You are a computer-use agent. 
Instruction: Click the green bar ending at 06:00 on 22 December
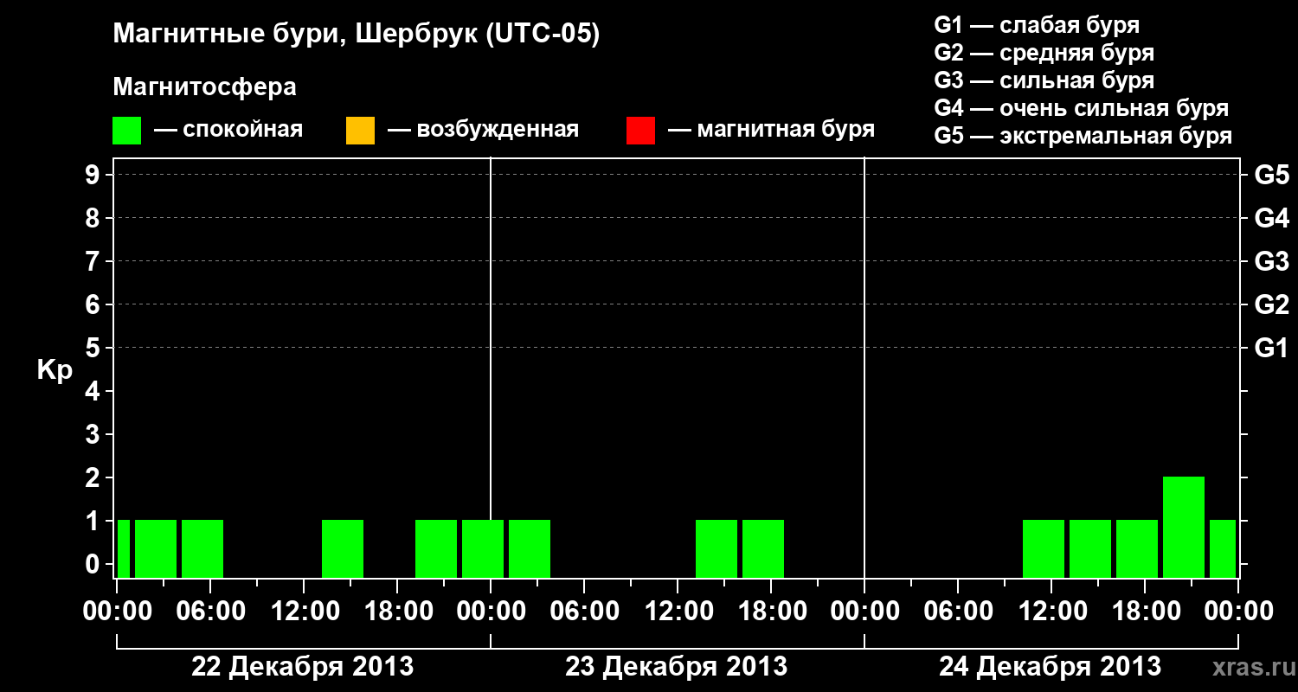coord(202,548)
